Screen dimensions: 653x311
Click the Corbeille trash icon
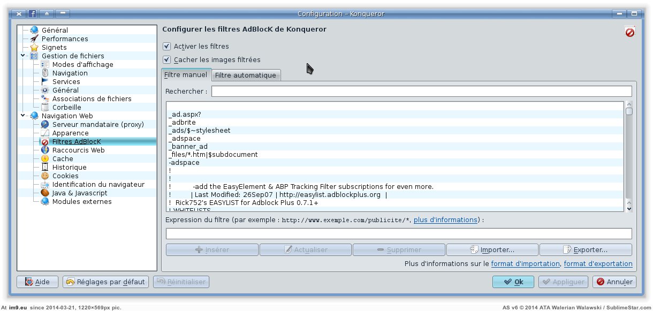tap(45, 108)
